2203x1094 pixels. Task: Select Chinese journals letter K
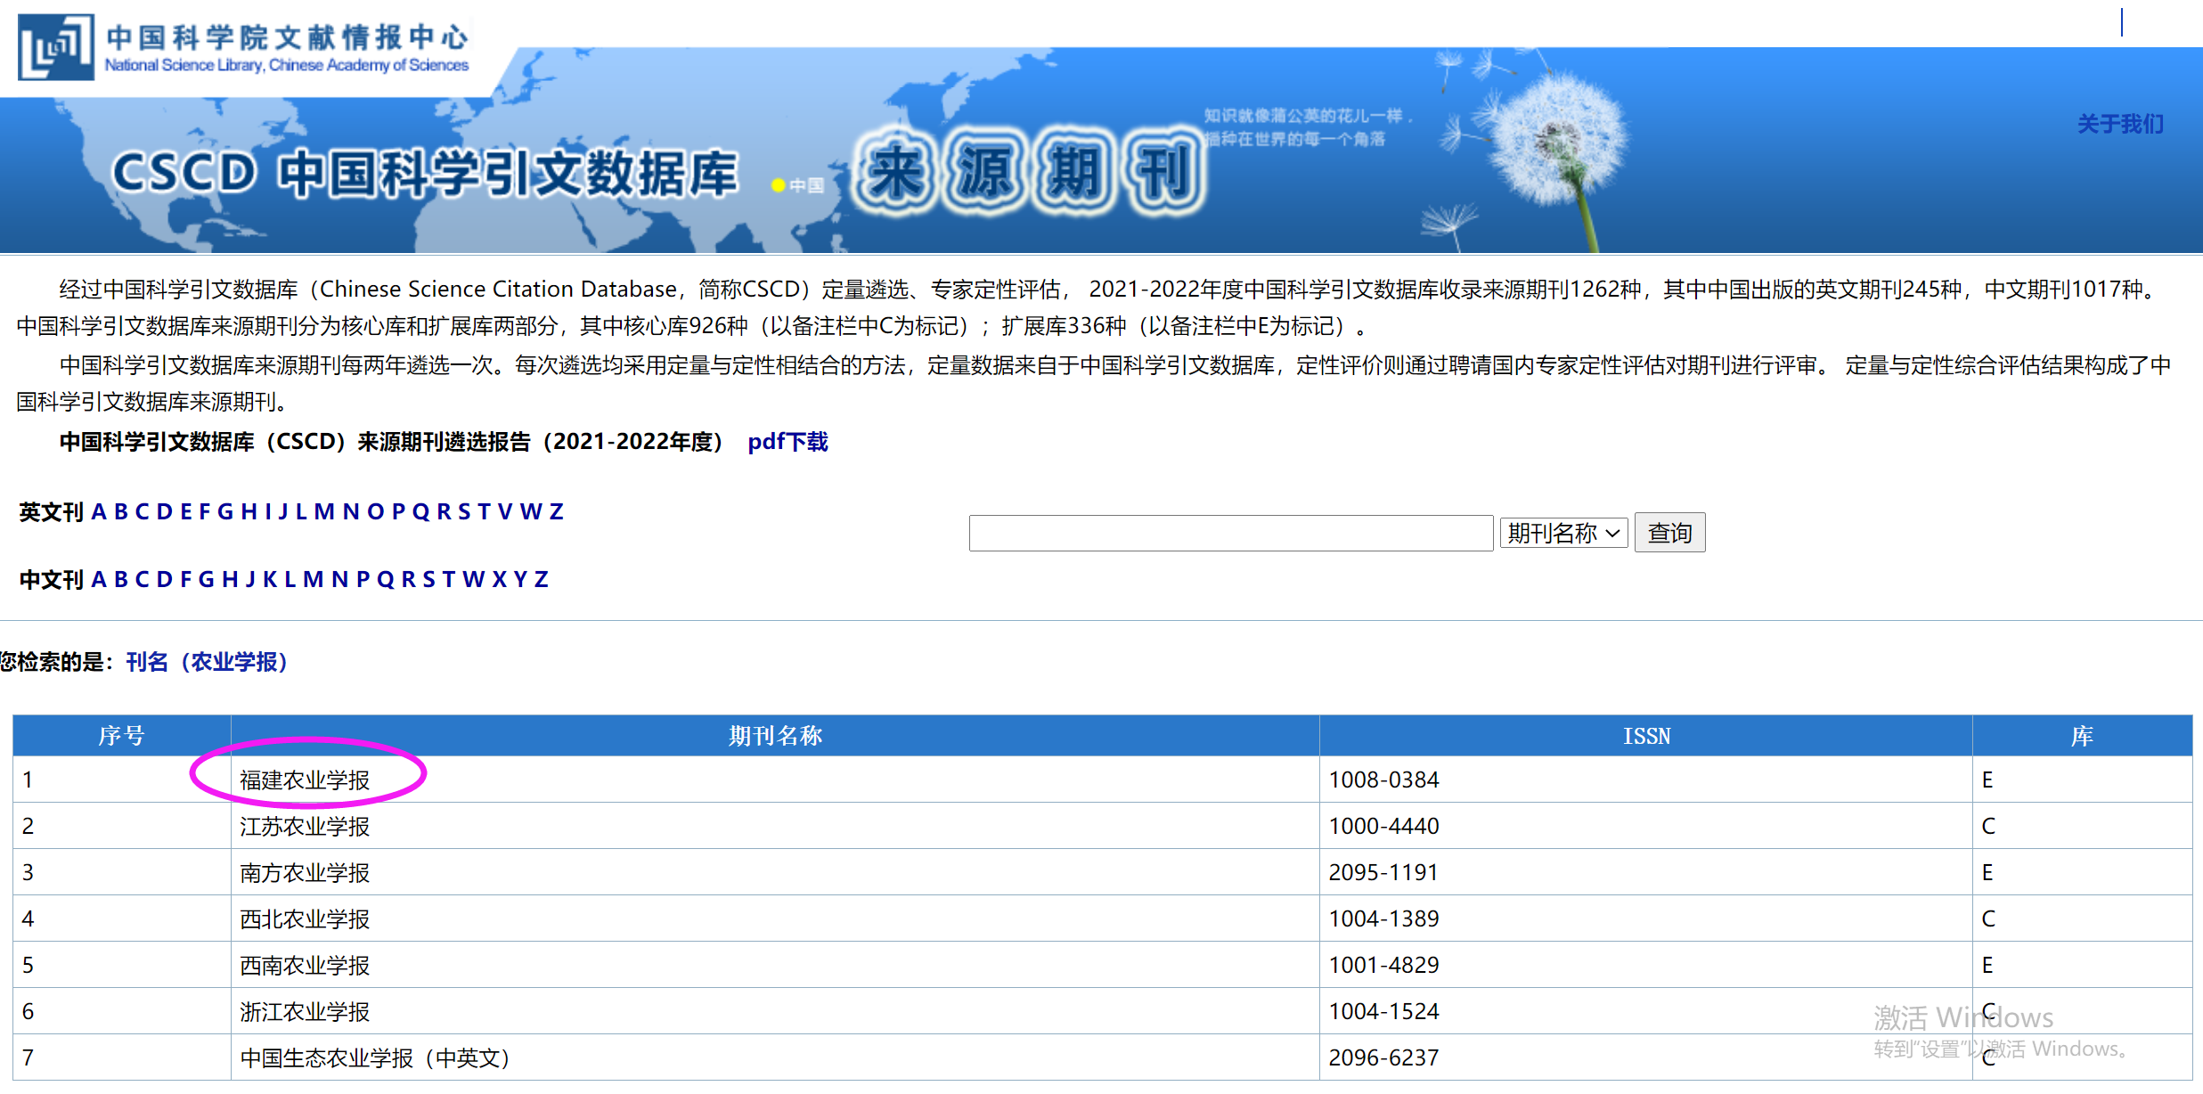point(270,579)
